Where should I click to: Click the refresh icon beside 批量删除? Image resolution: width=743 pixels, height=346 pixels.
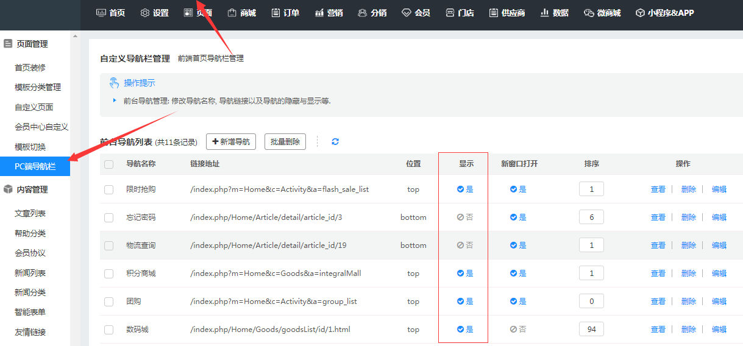tap(335, 142)
